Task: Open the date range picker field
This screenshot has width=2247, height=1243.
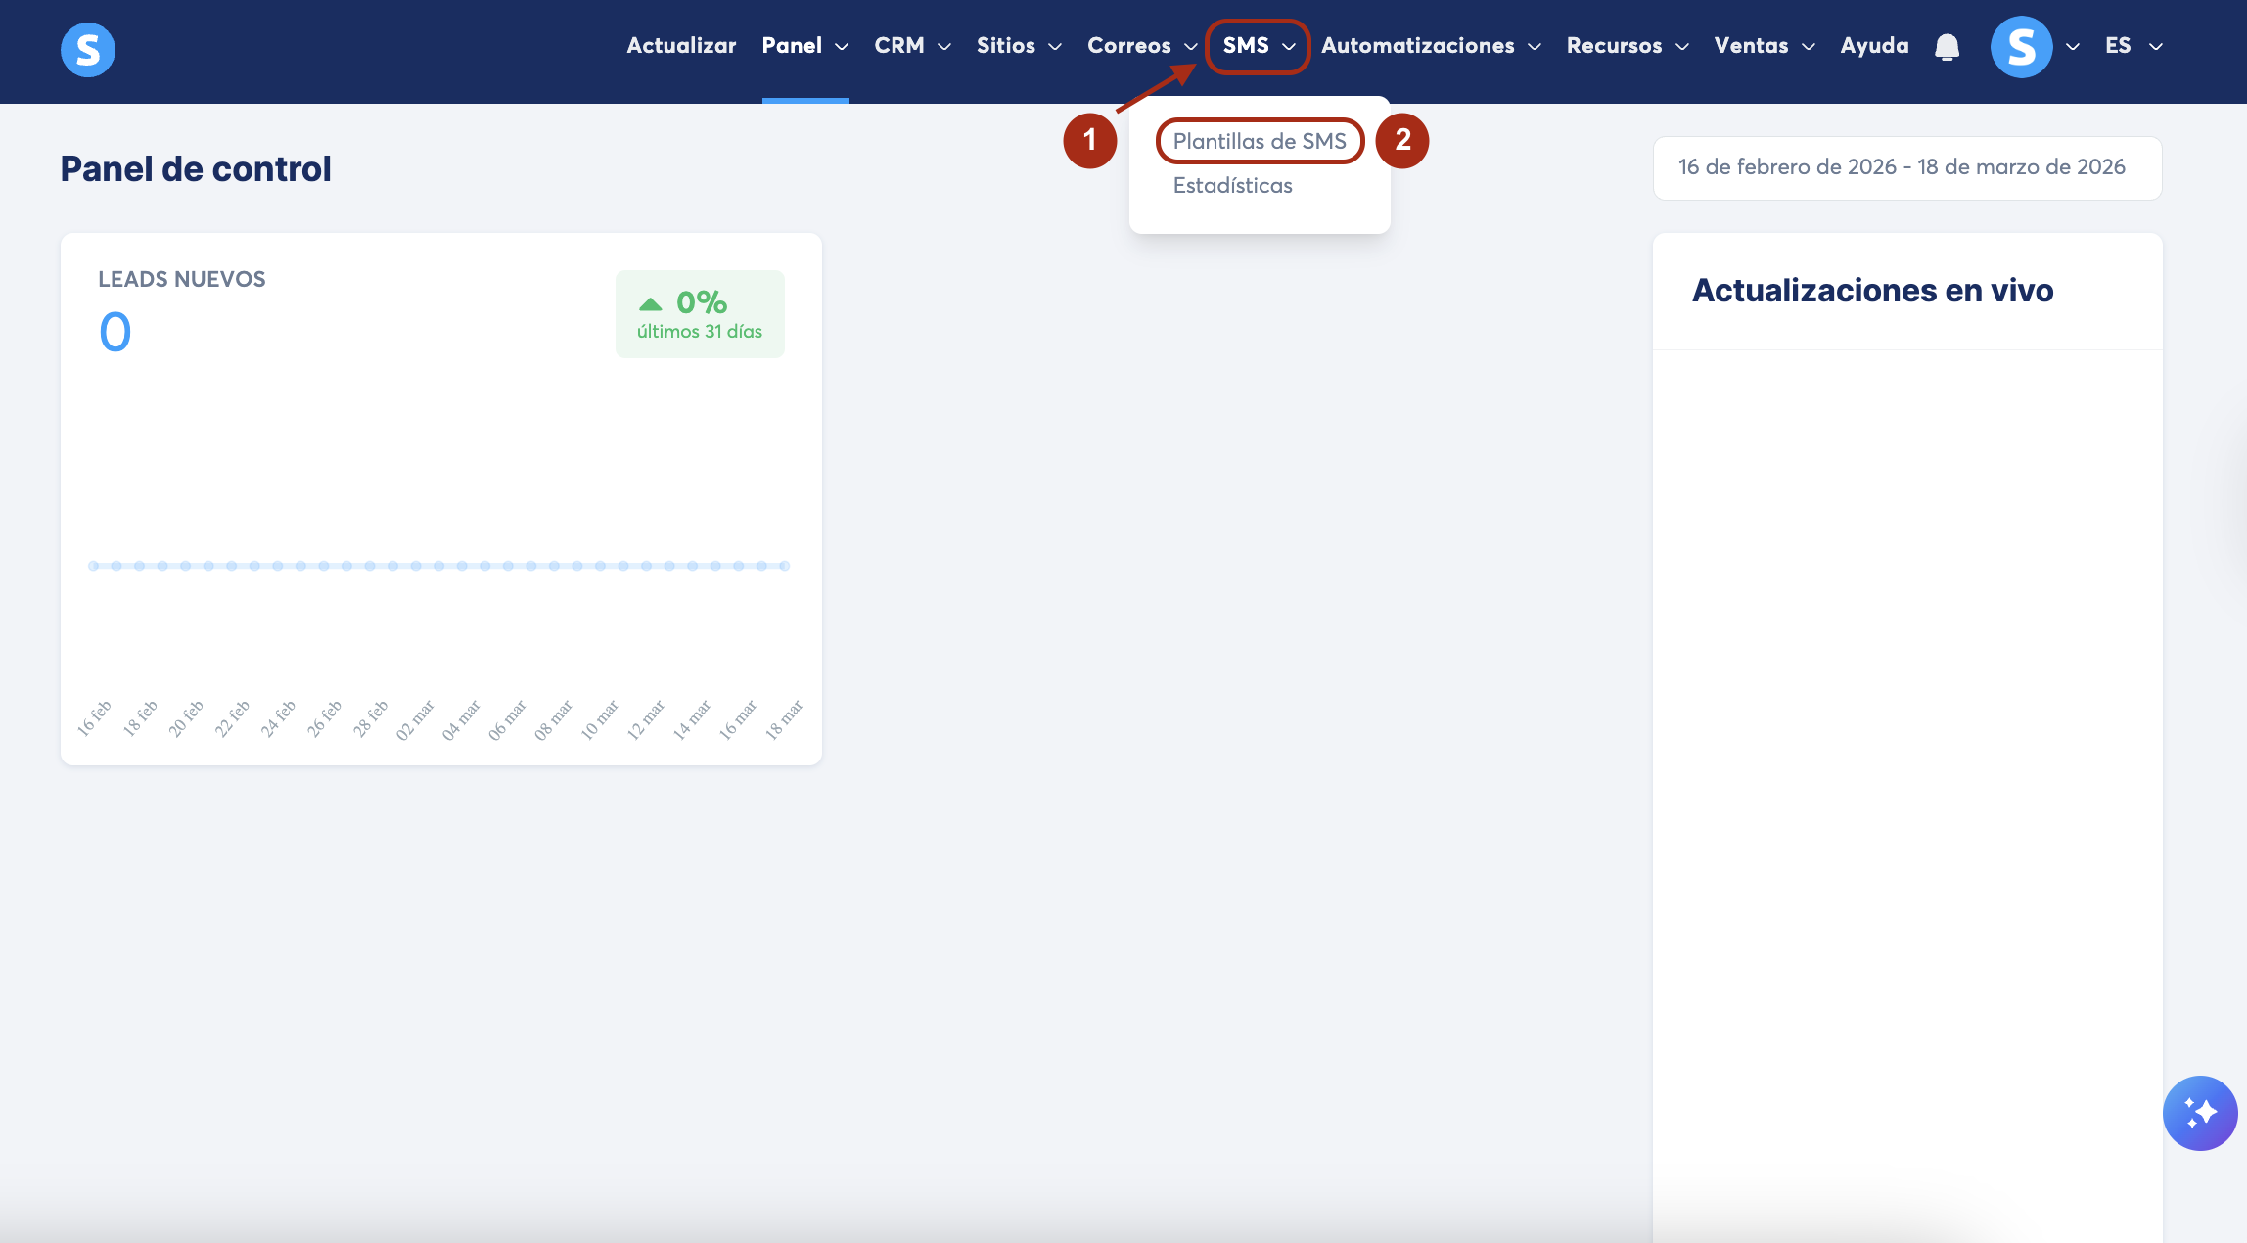Action: (1906, 167)
